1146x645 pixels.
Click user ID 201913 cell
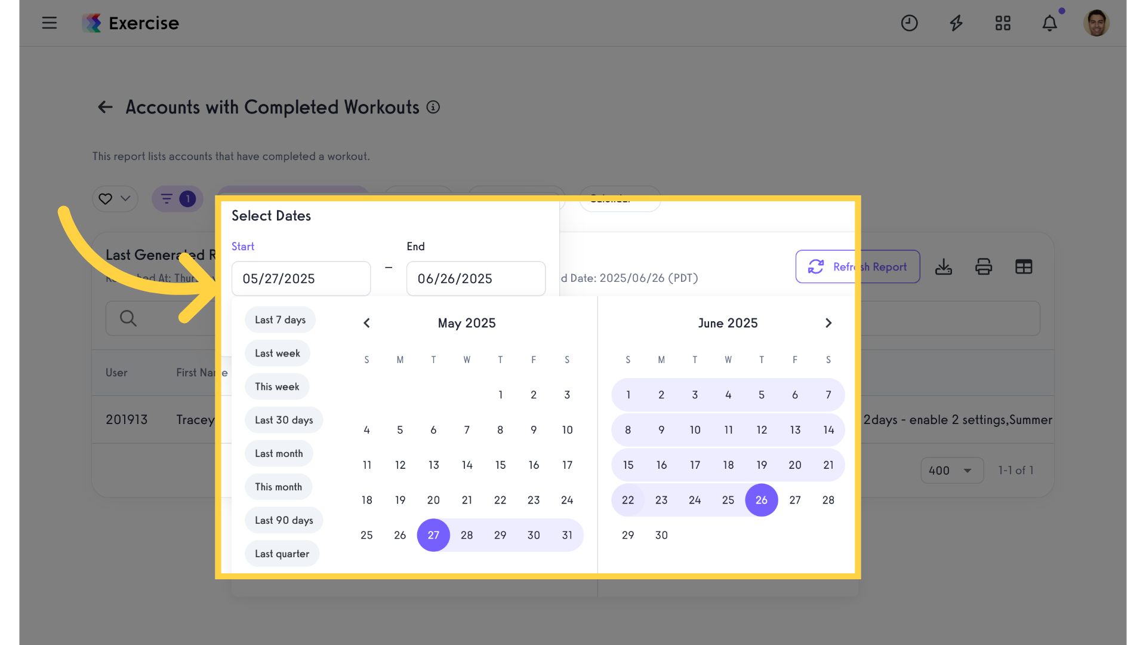[x=127, y=420]
